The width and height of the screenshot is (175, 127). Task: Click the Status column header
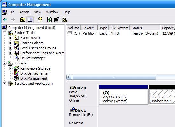click(x=145, y=28)
